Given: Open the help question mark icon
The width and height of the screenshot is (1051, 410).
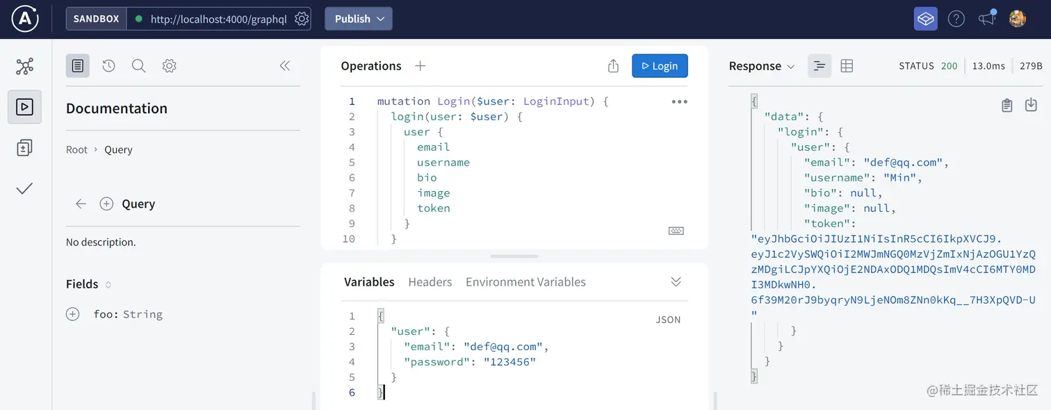Looking at the screenshot, I should coord(956,19).
